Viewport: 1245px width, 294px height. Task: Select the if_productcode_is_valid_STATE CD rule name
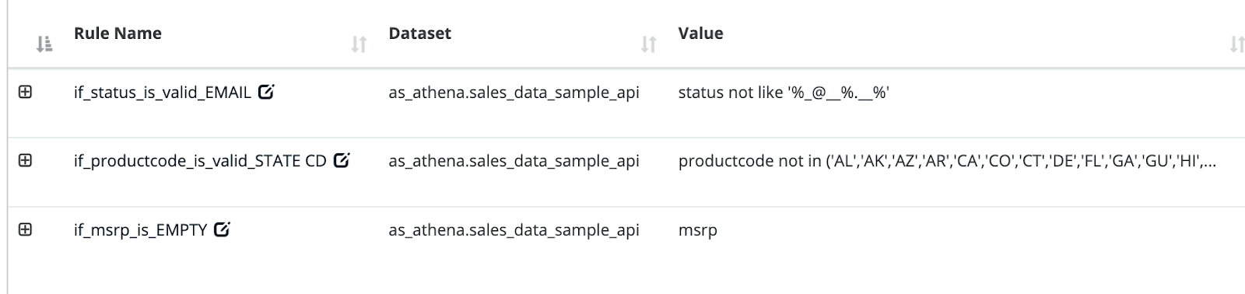point(200,162)
